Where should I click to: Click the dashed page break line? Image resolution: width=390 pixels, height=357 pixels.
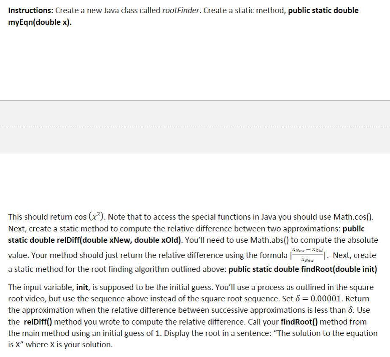pos(195,127)
